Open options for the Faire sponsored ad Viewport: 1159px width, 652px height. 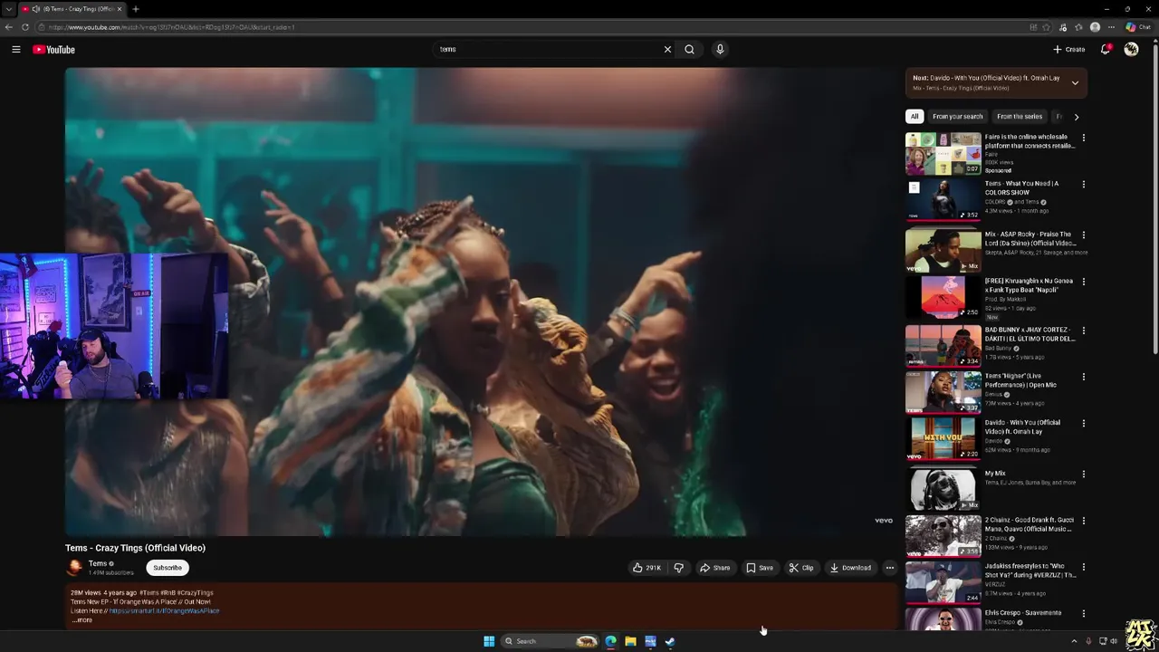(x=1084, y=138)
